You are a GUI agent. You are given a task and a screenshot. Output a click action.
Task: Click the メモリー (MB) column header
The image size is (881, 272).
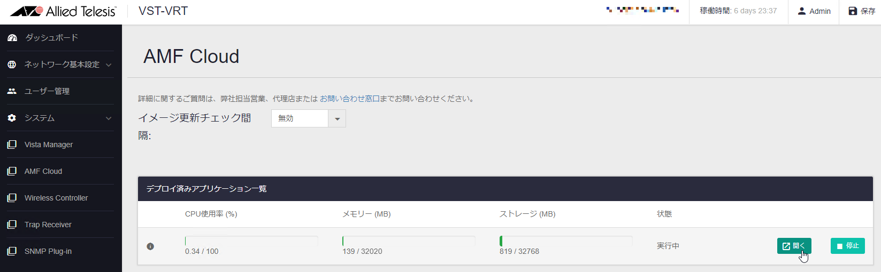tap(366, 214)
